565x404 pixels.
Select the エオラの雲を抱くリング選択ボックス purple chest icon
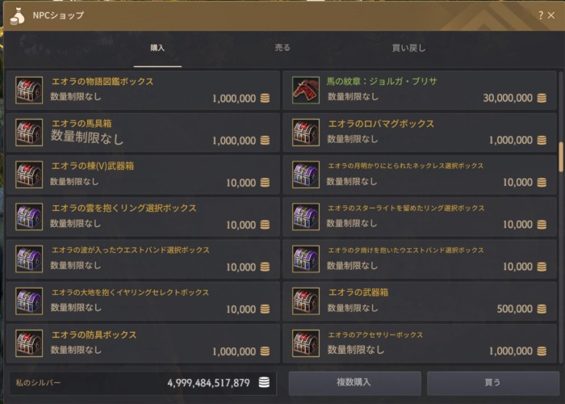click(29, 217)
